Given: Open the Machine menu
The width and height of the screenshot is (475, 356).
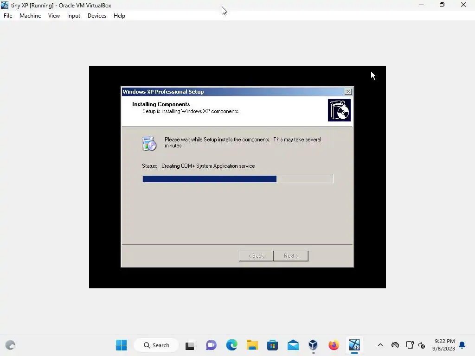Looking at the screenshot, I should coord(30,16).
